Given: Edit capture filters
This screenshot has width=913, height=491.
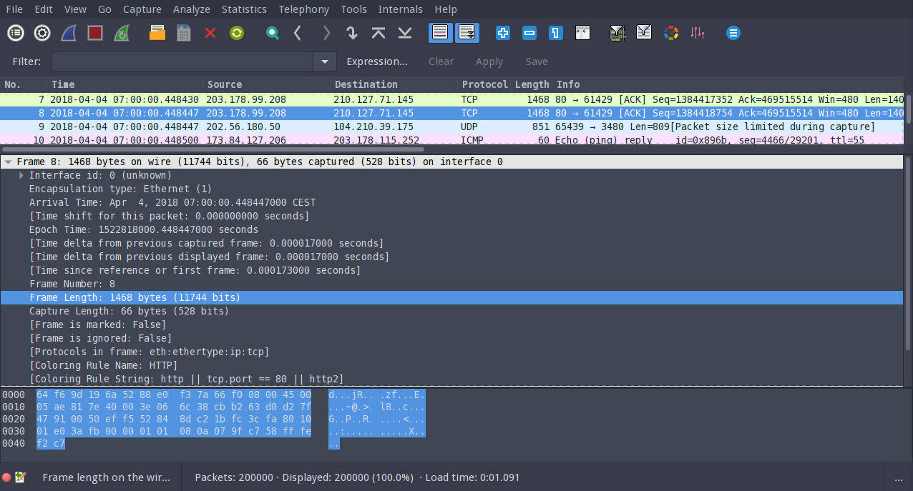Looking at the screenshot, I should pos(618,33).
